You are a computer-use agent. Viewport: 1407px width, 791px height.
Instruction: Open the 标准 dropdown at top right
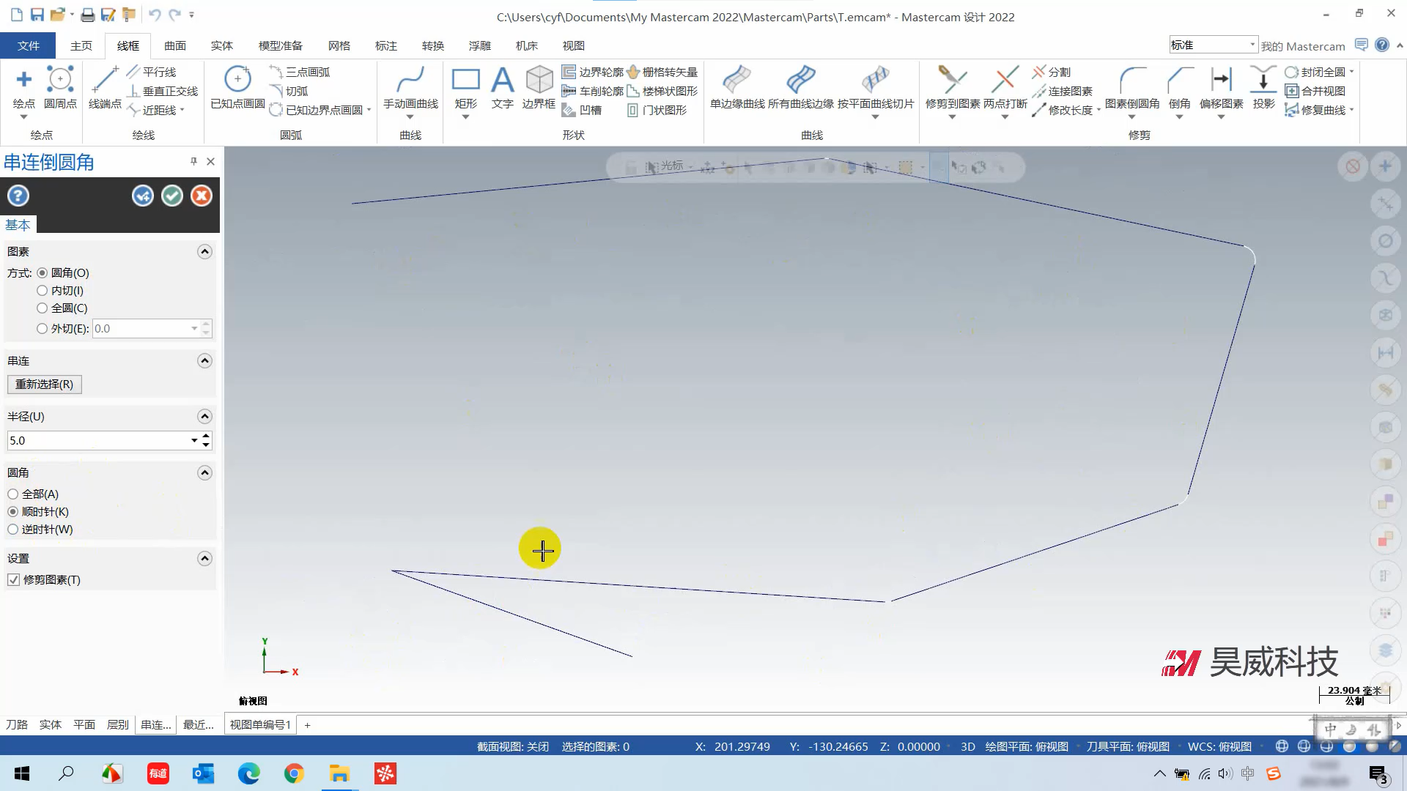click(1252, 45)
